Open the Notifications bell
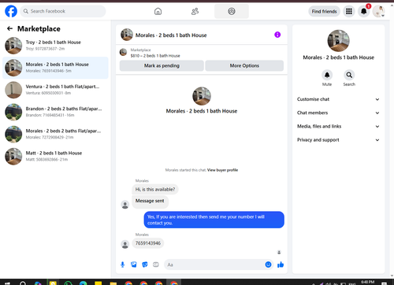Viewport: 394px width, 285px height. tap(364, 11)
